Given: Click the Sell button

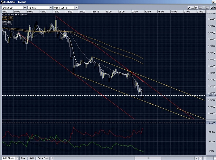Looking at the screenshot, I should point(31,158).
